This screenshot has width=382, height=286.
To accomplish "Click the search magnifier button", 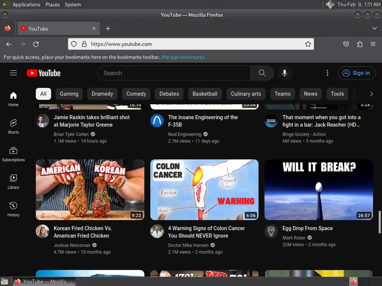I will point(262,73).
